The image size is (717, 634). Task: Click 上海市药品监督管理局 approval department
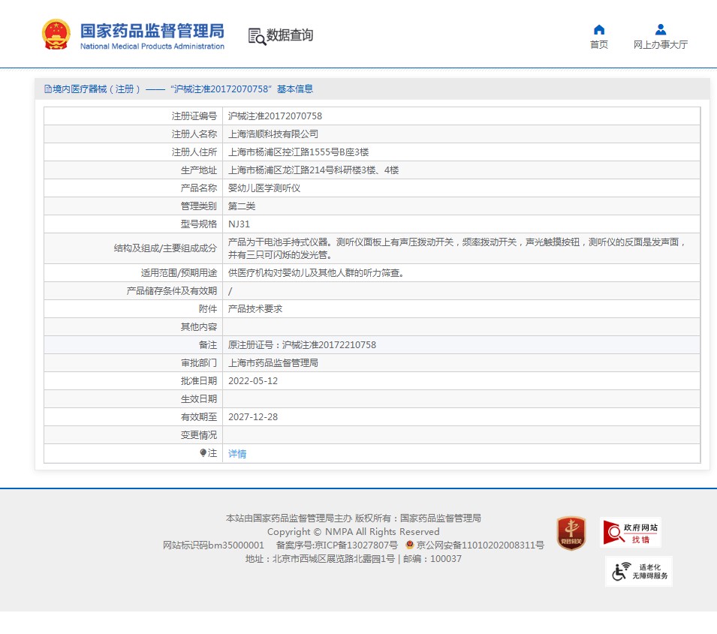[273, 363]
